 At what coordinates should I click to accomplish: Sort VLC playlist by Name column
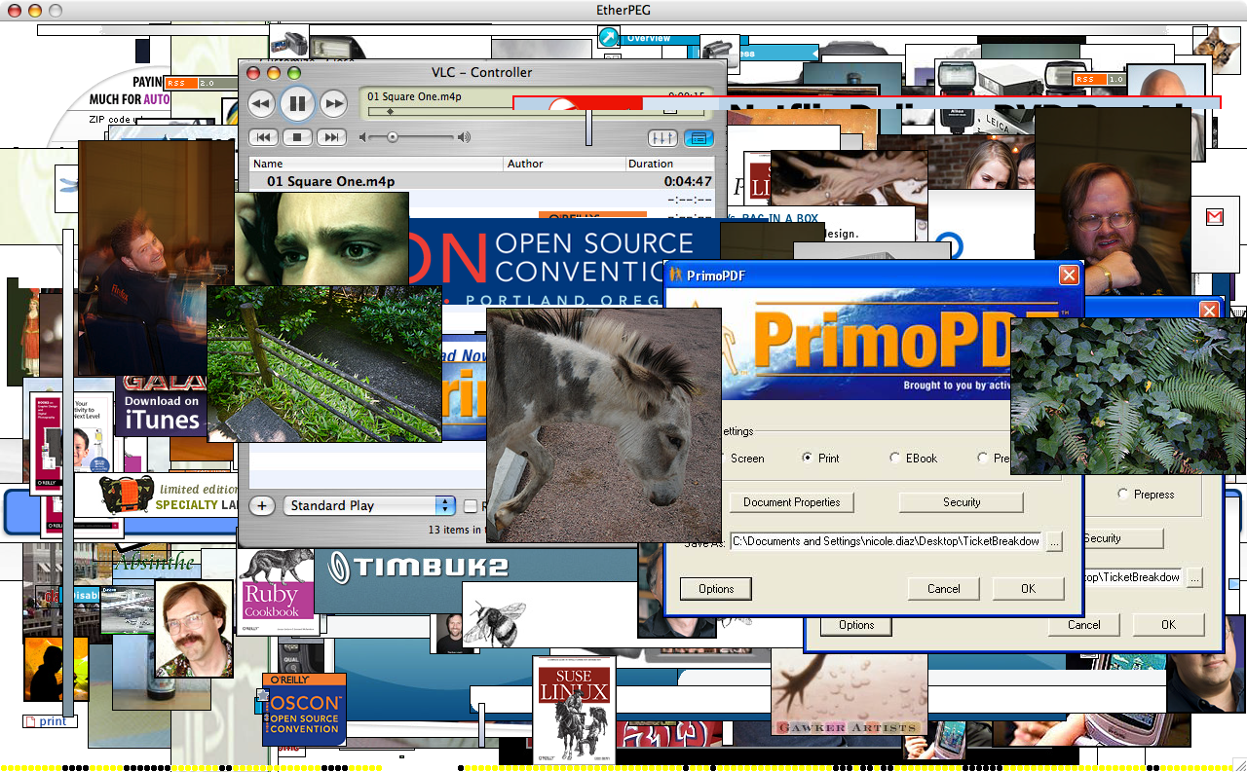click(x=376, y=164)
